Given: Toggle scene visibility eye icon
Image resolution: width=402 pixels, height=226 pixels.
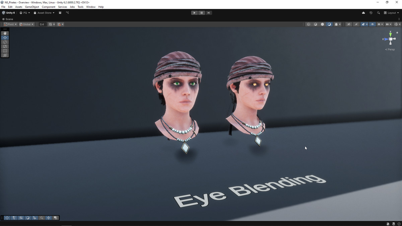Looking at the screenshot, I should [x=372, y=24].
